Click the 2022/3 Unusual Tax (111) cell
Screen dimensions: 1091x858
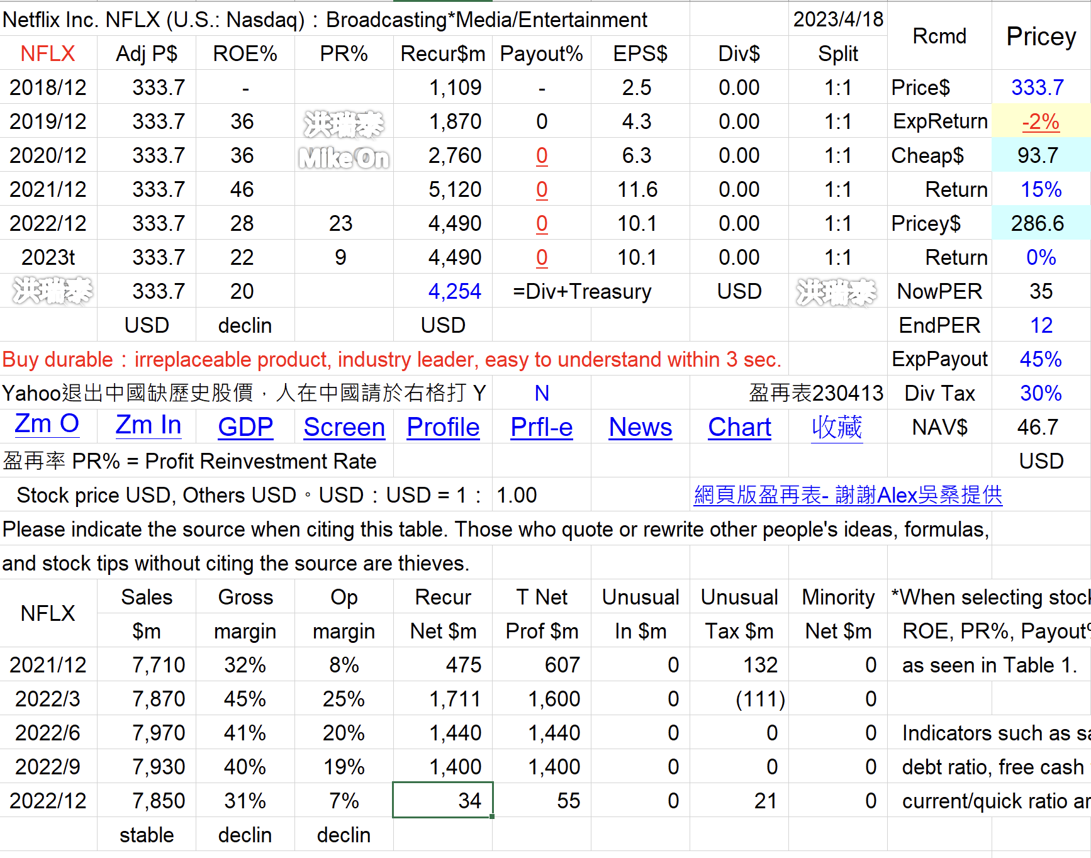point(739,699)
